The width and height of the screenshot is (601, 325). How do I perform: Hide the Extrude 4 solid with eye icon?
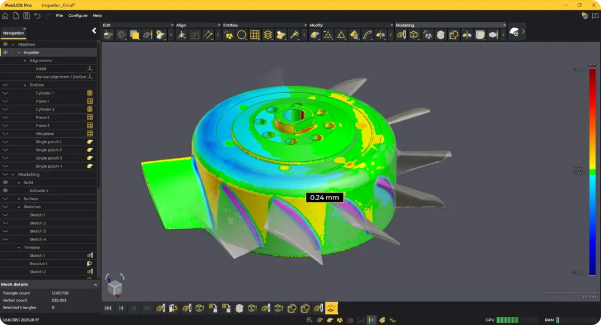5,191
